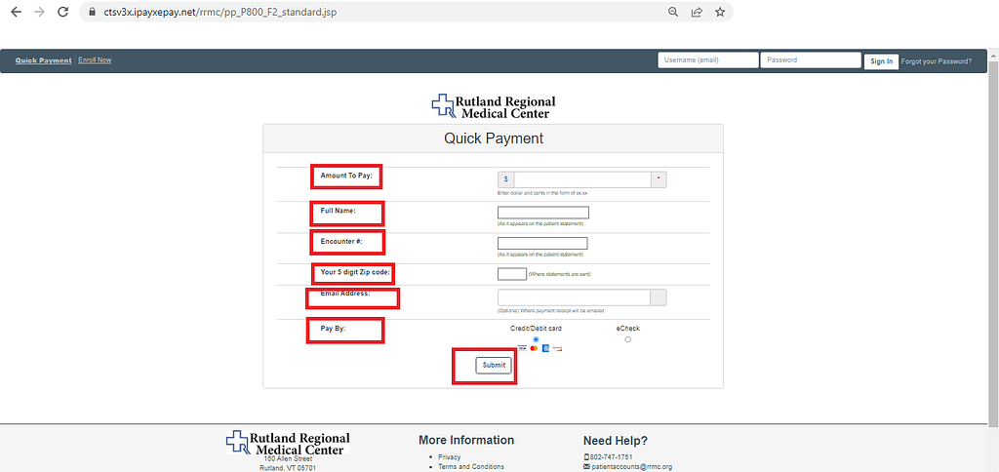This screenshot has height=472, width=999.
Task: Click the Full Name input
Action: [542, 213]
